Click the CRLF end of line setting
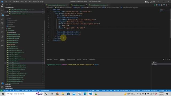The height and width of the screenshot is (96, 171). pos(107,90)
